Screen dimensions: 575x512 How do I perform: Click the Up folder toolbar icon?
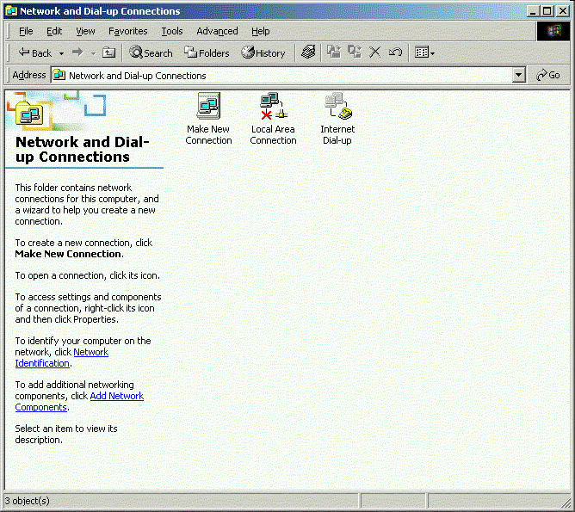[109, 52]
